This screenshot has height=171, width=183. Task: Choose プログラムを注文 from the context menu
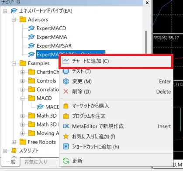click(116, 116)
